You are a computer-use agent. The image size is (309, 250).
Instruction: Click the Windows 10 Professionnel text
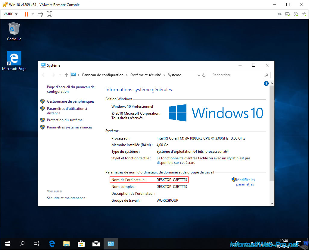pos(132,107)
